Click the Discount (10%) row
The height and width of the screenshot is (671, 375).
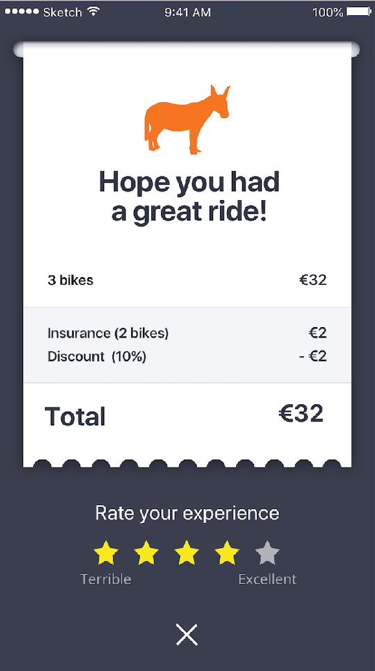pyautogui.click(x=187, y=356)
